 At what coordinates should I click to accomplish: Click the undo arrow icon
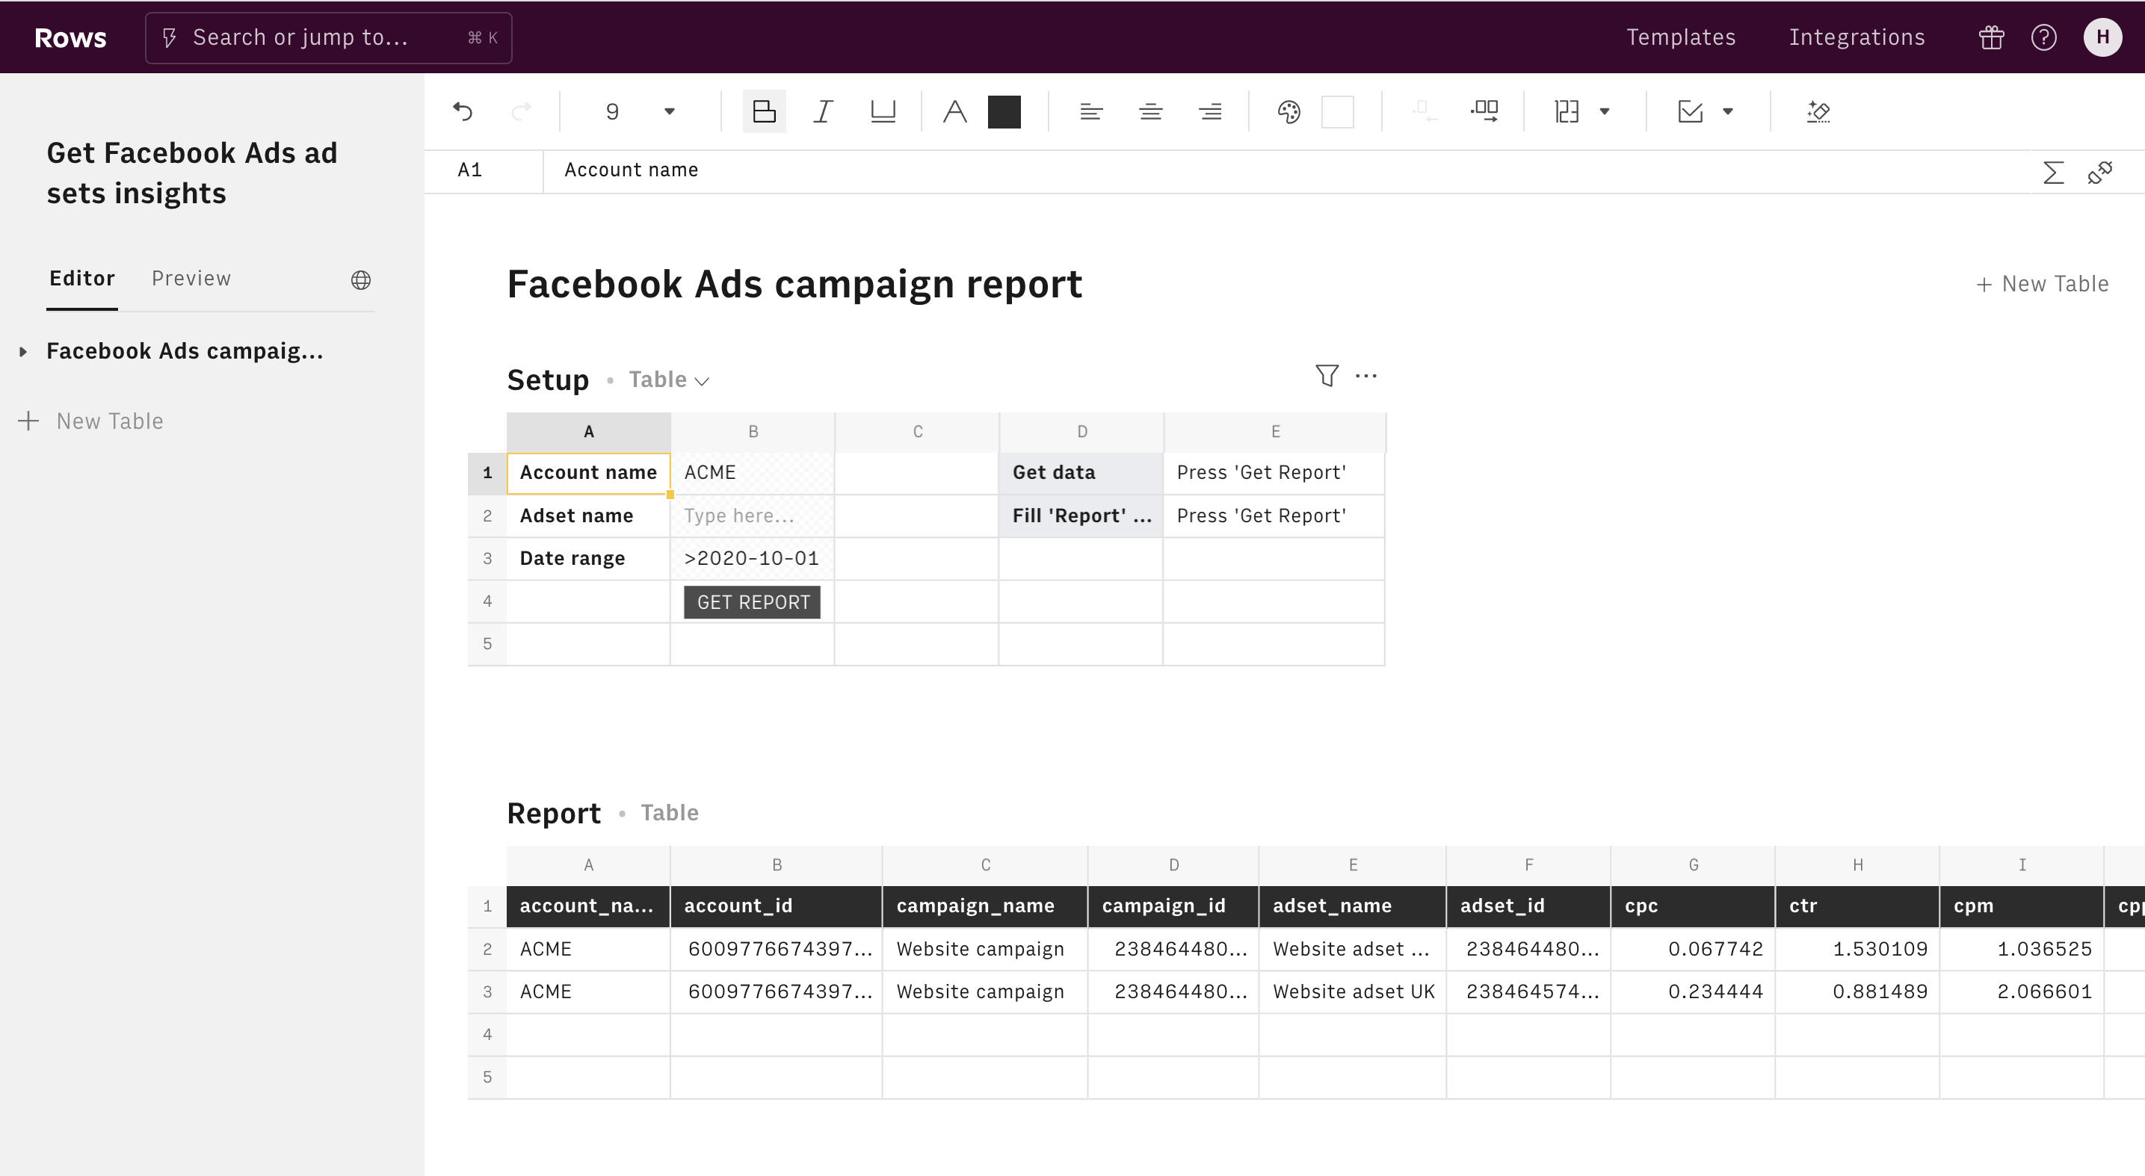click(x=463, y=111)
